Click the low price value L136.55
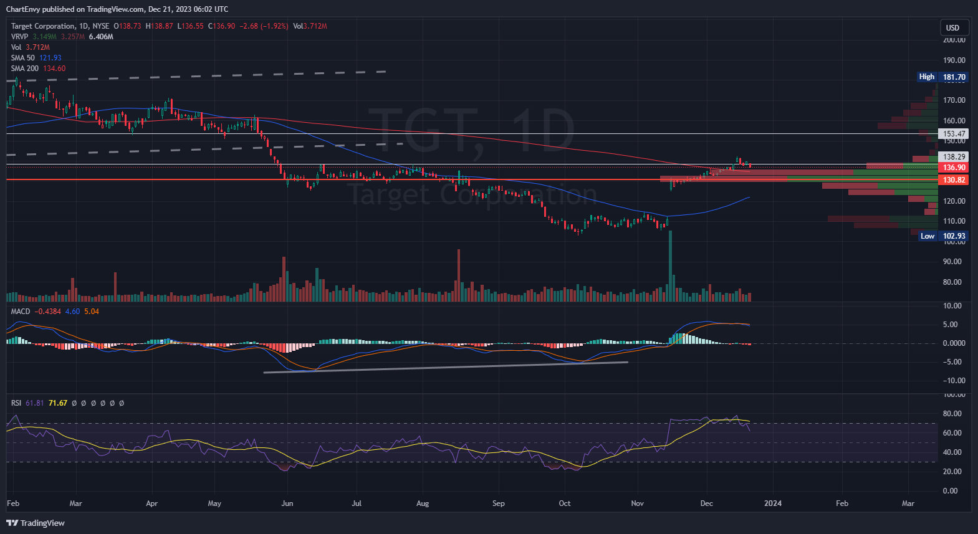The height and width of the screenshot is (534, 978). 191,26
